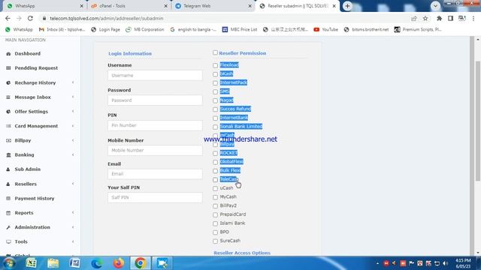Click the Username input field
The width and height of the screenshot is (481, 270).
coord(155,75)
